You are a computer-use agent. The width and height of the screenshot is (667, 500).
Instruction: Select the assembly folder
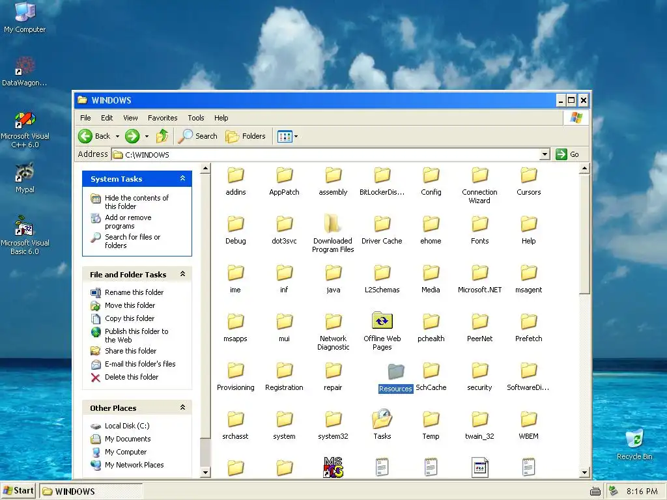(x=333, y=181)
